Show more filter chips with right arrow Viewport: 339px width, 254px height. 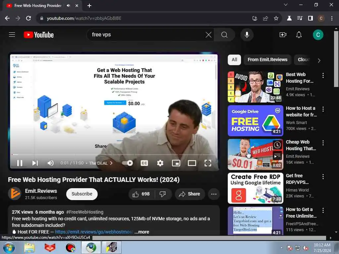(x=319, y=61)
